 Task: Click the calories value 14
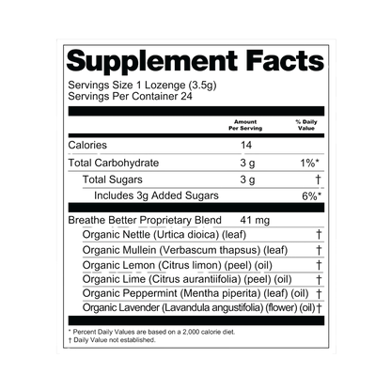pos(246,145)
